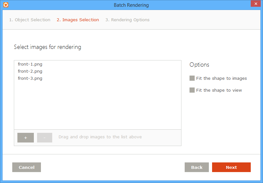Click the Options heading

pyautogui.click(x=199, y=65)
